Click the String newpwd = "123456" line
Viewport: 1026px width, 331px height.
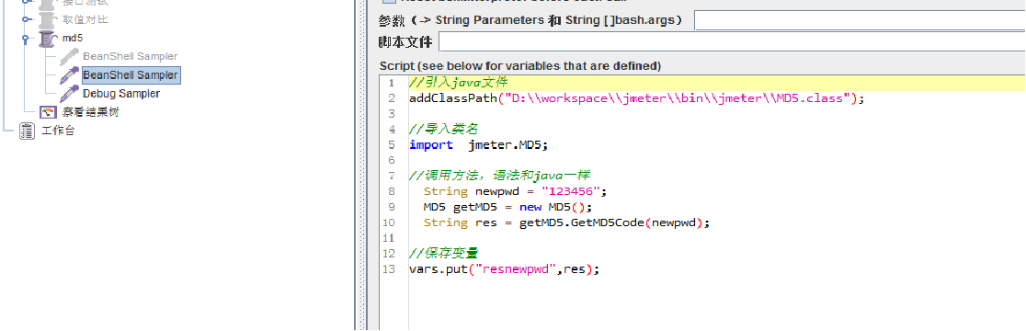pyautogui.click(x=516, y=191)
